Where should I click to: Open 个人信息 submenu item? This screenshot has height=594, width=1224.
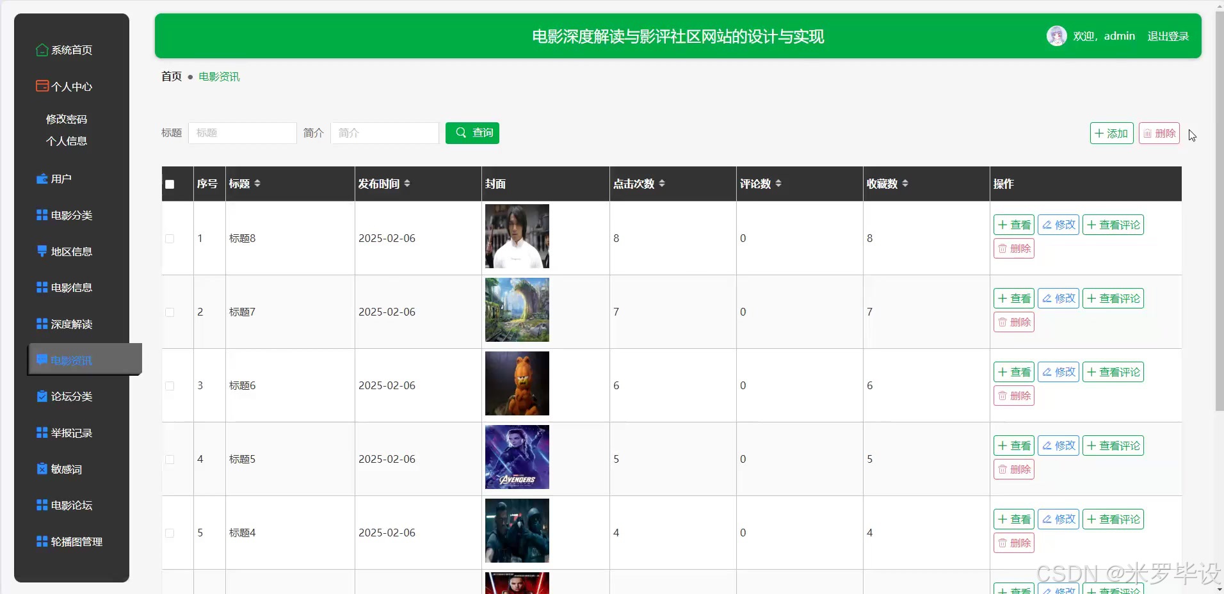[x=67, y=141]
